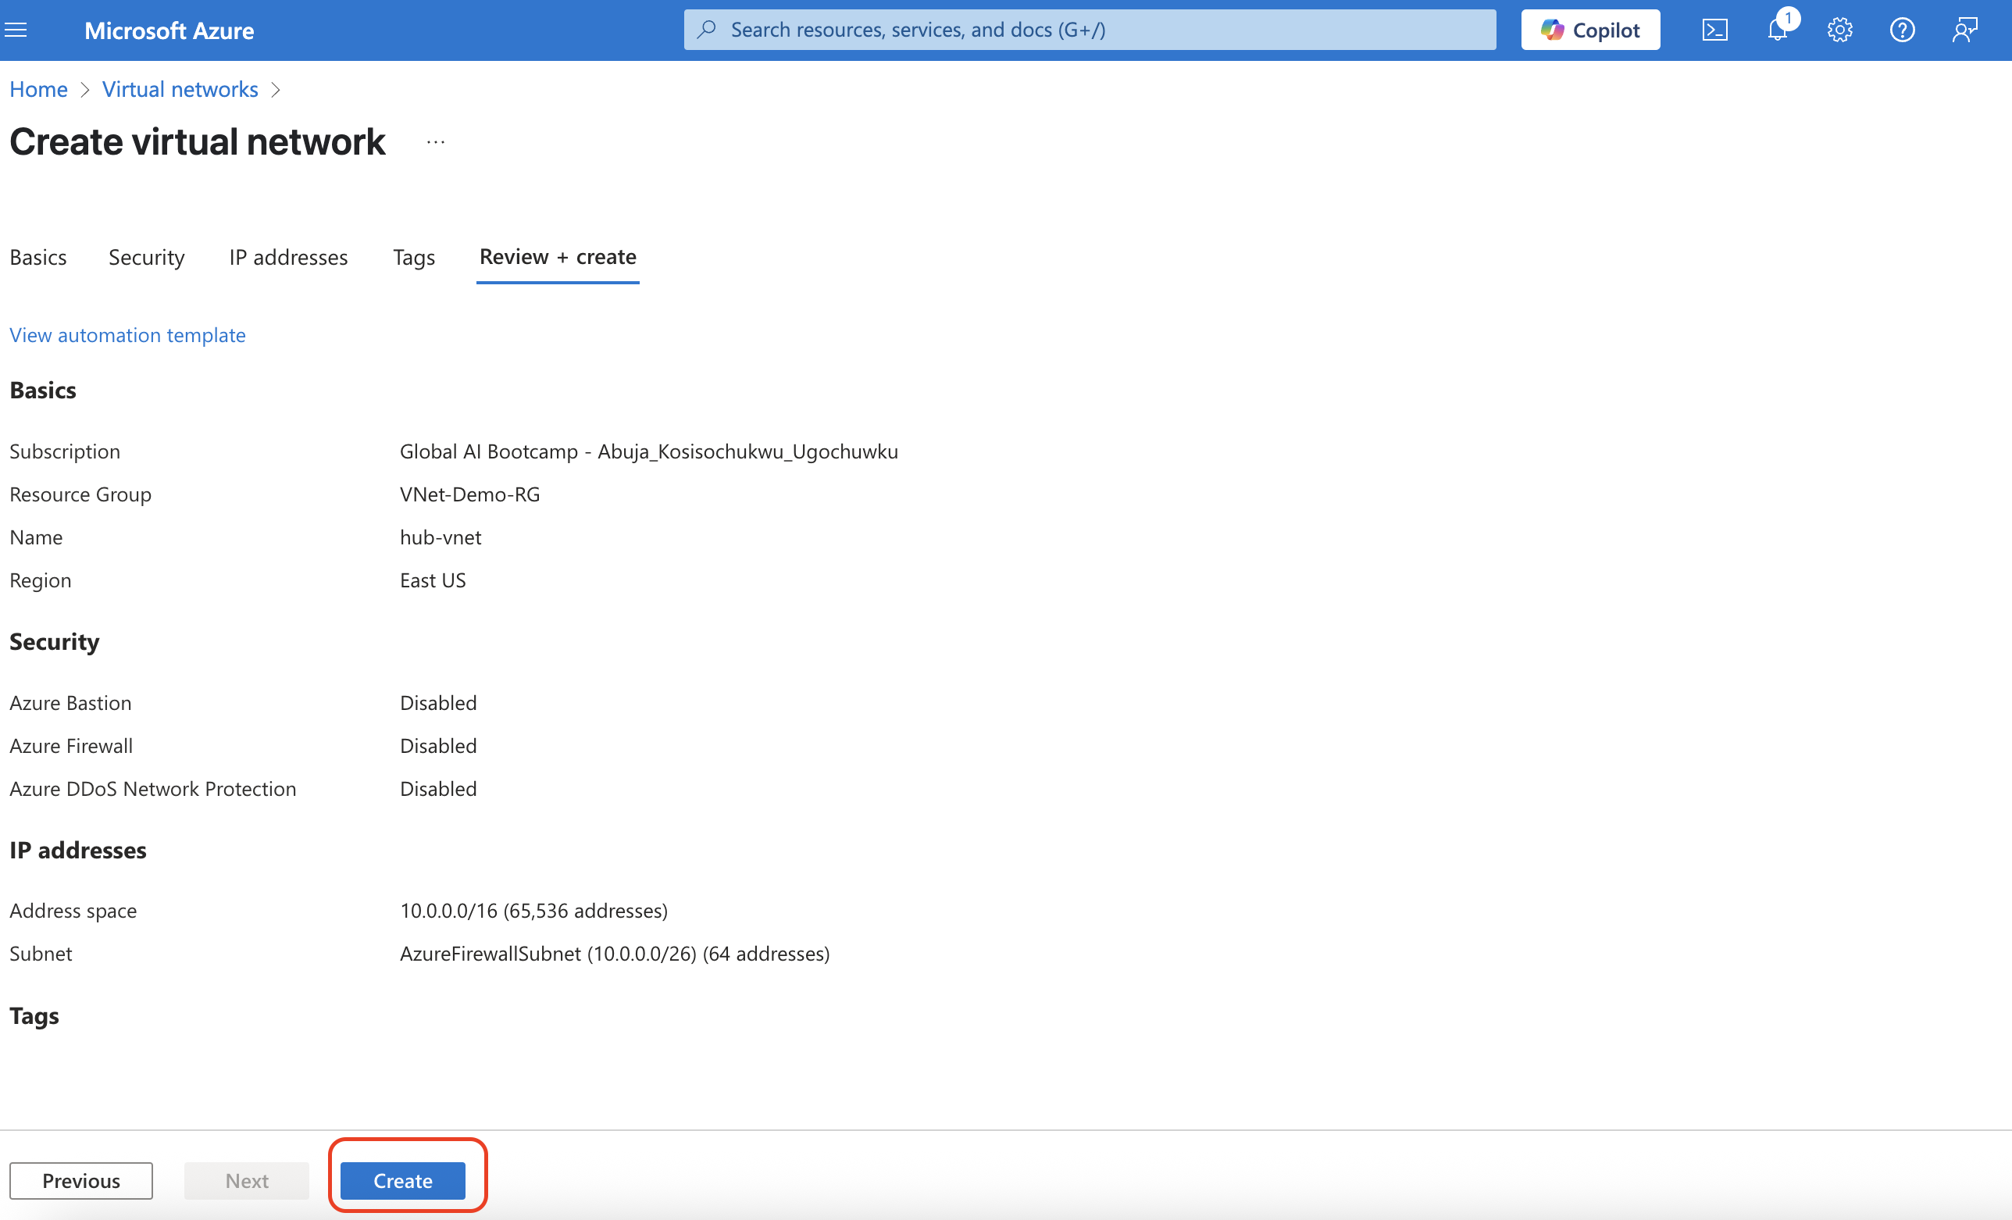Focus the Search resources, services, and docs field
Screen dimensions: 2012x1220
coord(1090,30)
